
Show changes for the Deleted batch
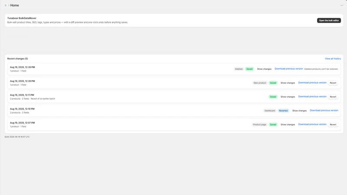click(264, 69)
